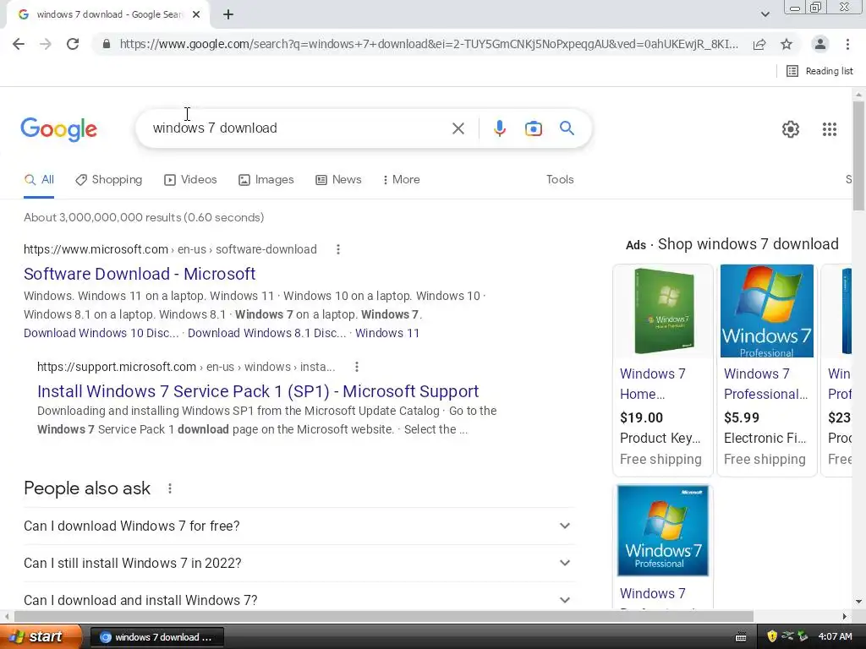Open Download Windows 10 Disc... sitelink
The width and height of the screenshot is (866, 649).
[101, 333]
